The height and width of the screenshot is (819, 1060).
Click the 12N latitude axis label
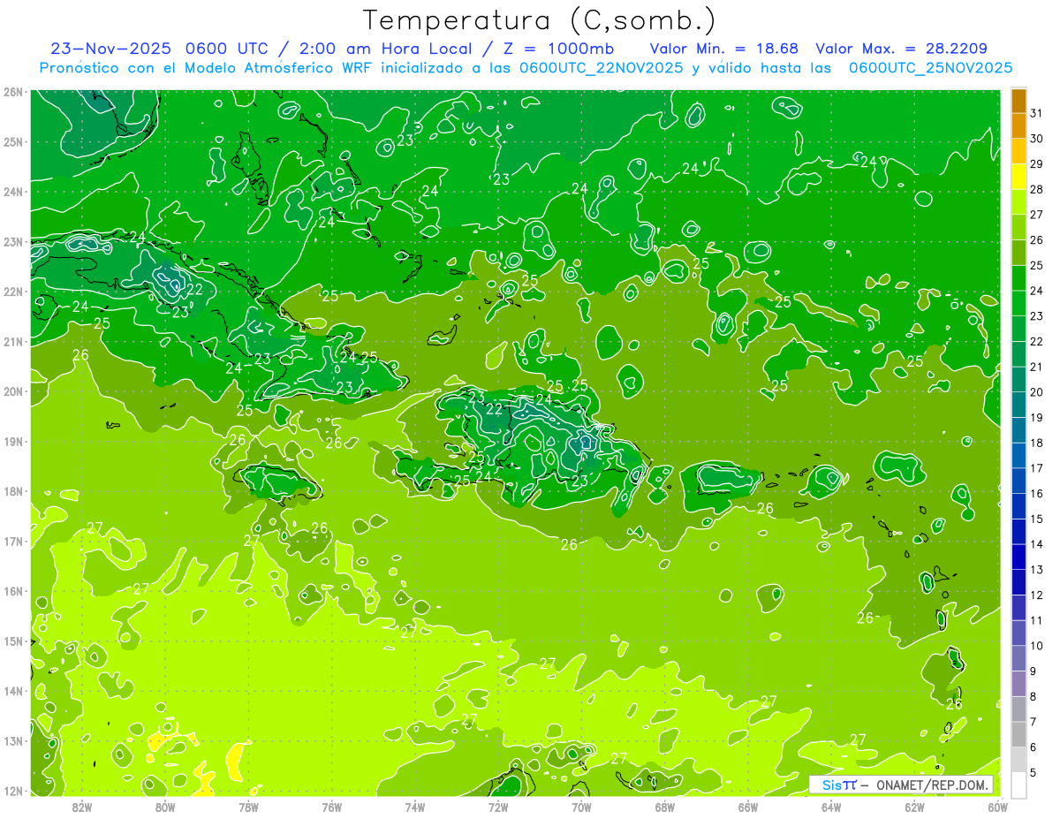click(x=13, y=791)
